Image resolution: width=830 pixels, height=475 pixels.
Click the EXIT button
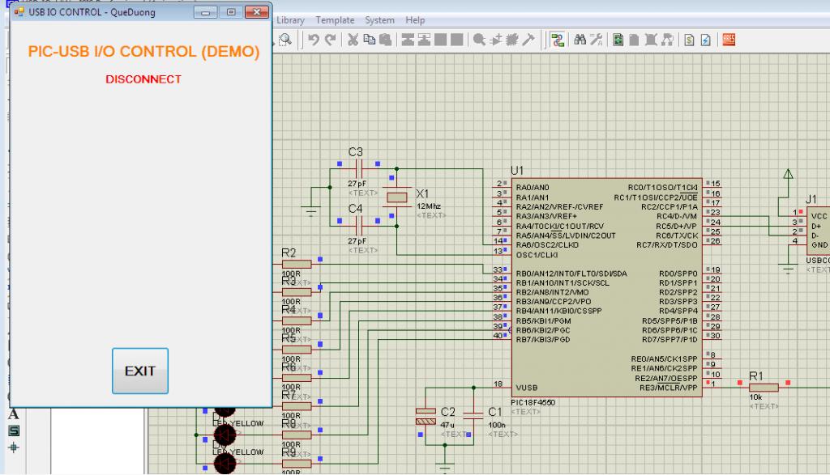(140, 371)
